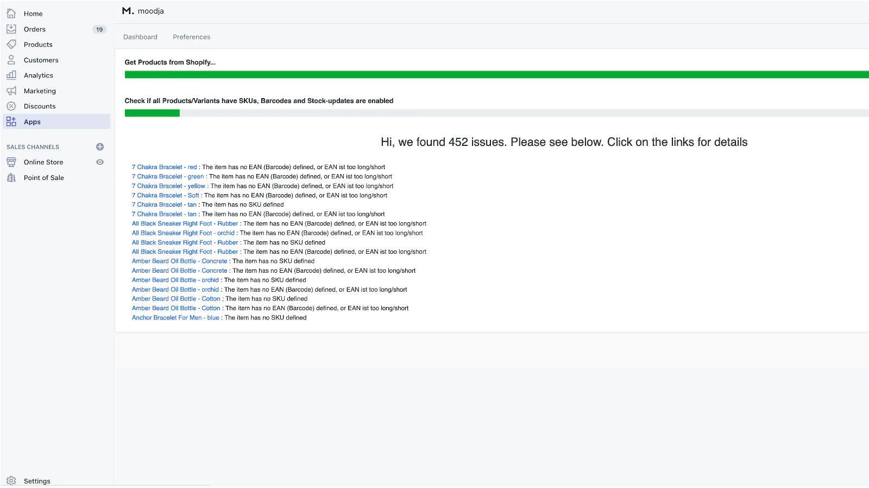Click the moodja M logo
This screenshot has height=488, width=869.
[x=128, y=11]
